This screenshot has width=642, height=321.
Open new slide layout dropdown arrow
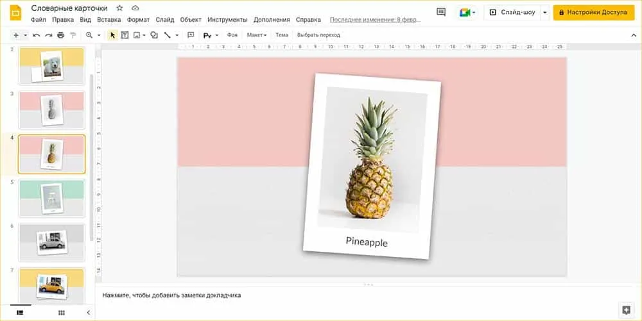point(26,35)
